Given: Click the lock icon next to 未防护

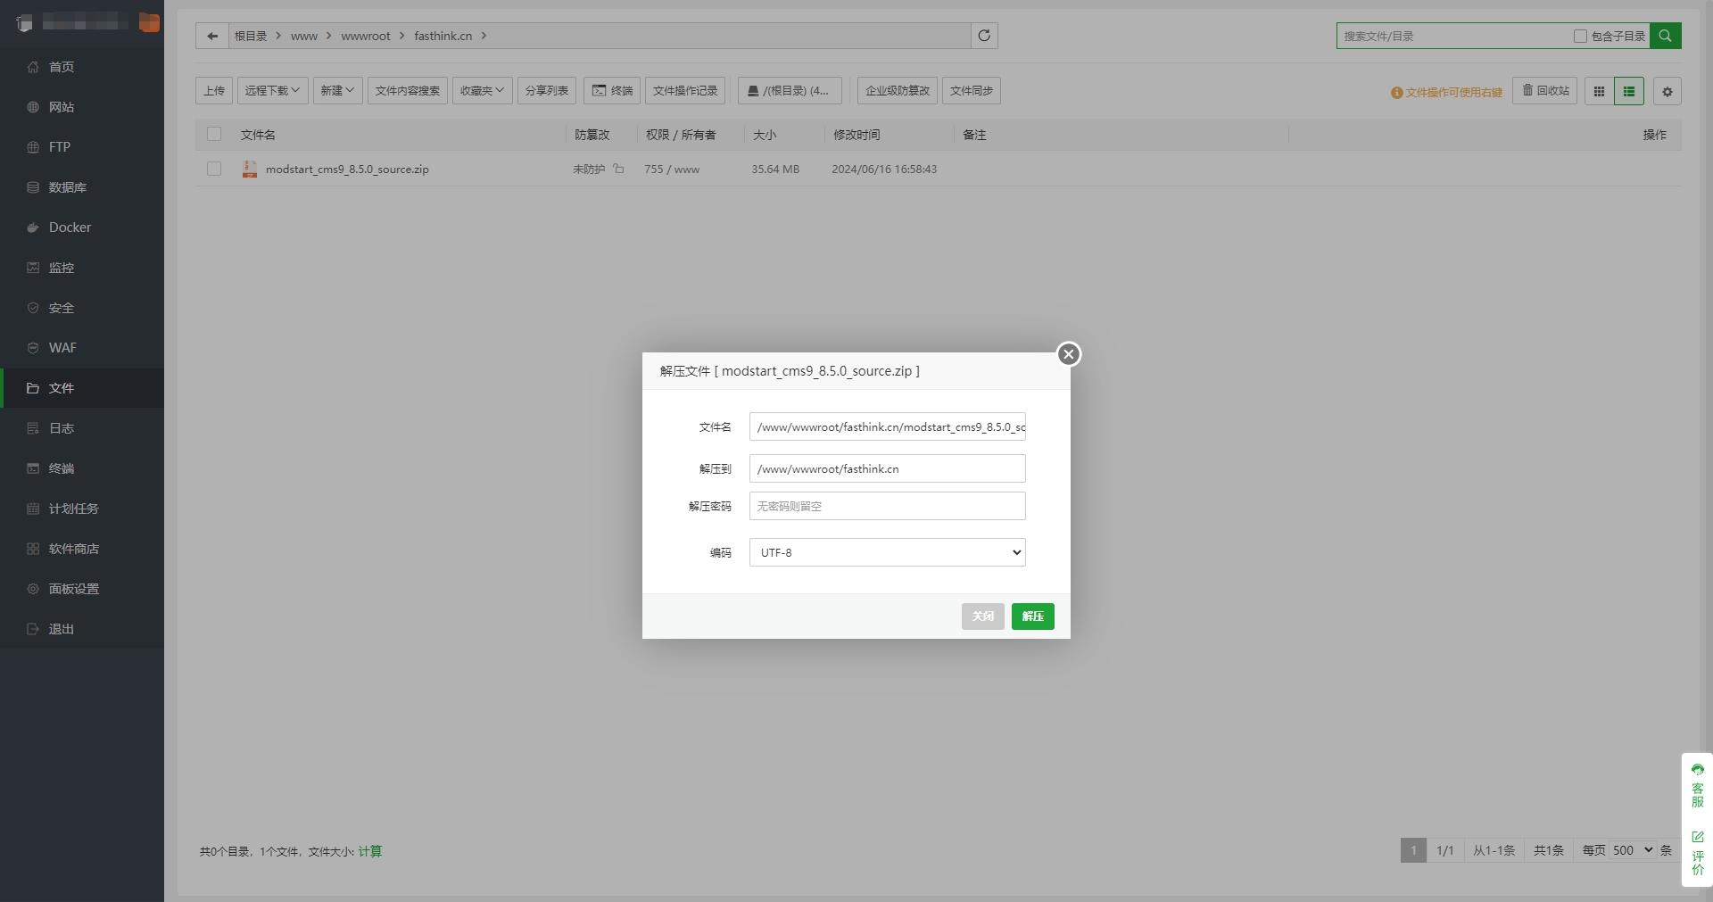Looking at the screenshot, I should (x=618, y=169).
